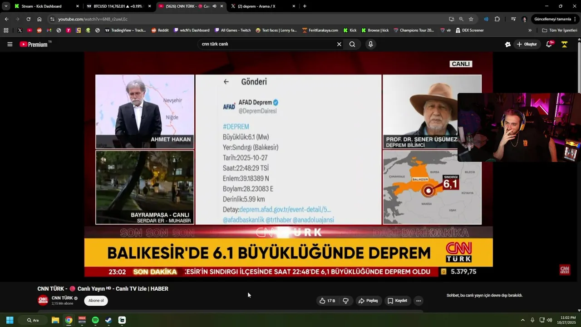Open Tüm Yer İşaretleri bookmarks folder
This screenshot has width=581, height=327.
pyautogui.click(x=560, y=30)
